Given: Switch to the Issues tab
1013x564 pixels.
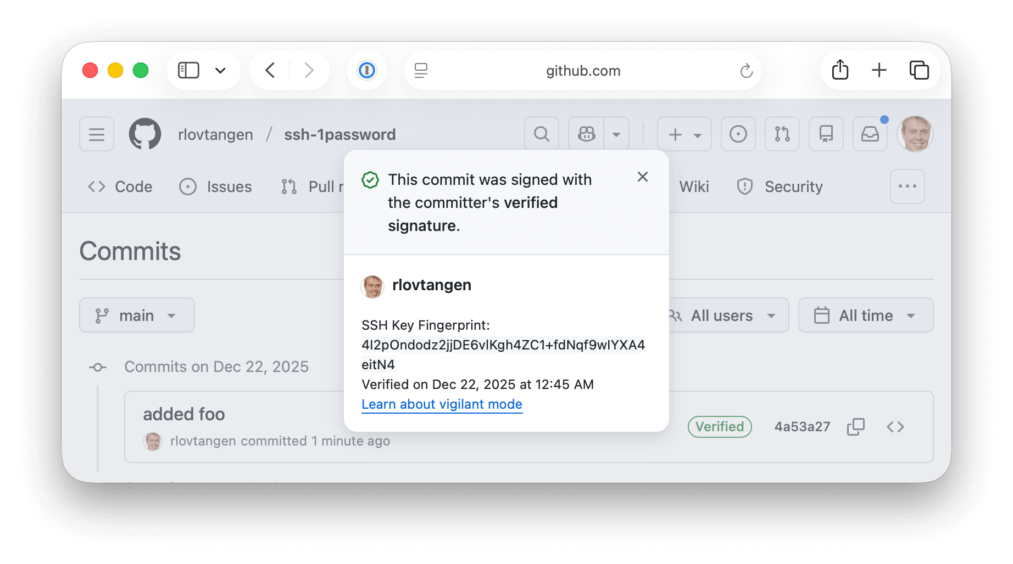Looking at the screenshot, I should [x=216, y=187].
